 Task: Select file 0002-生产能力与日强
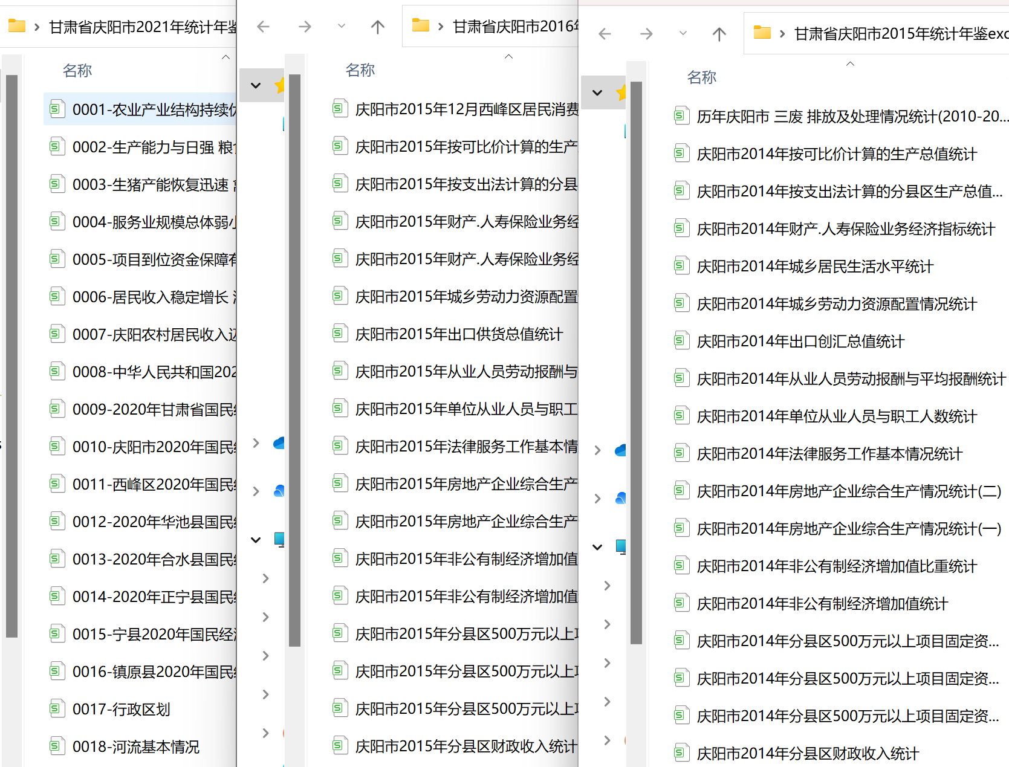[154, 147]
